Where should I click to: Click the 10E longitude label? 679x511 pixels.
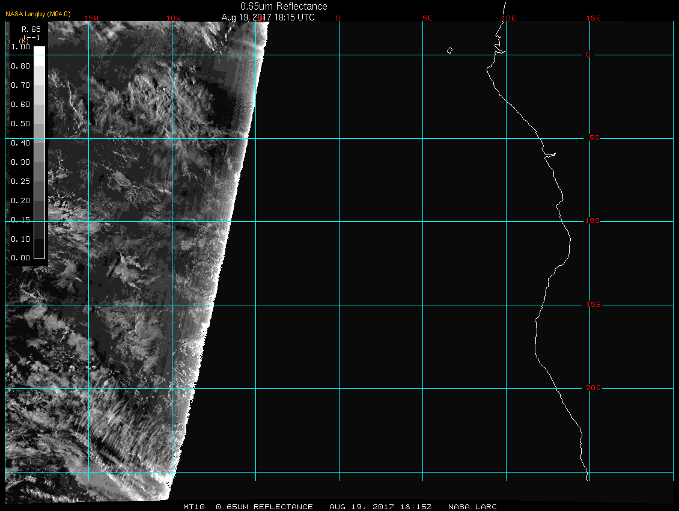coord(508,18)
